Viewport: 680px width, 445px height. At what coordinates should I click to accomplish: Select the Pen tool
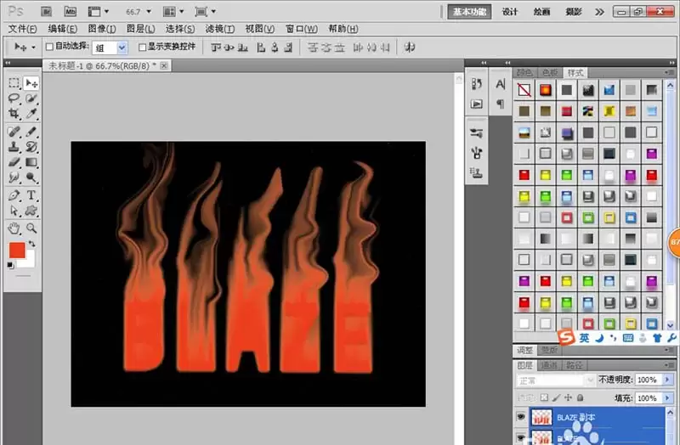click(x=14, y=195)
